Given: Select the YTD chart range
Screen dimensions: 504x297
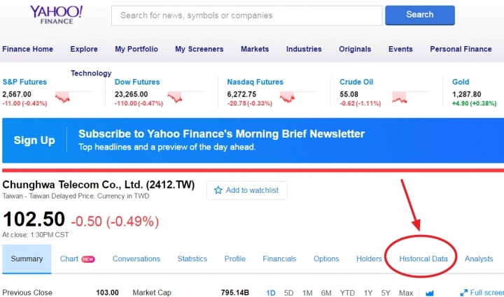Looking at the screenshot, I should pos(347,293).
